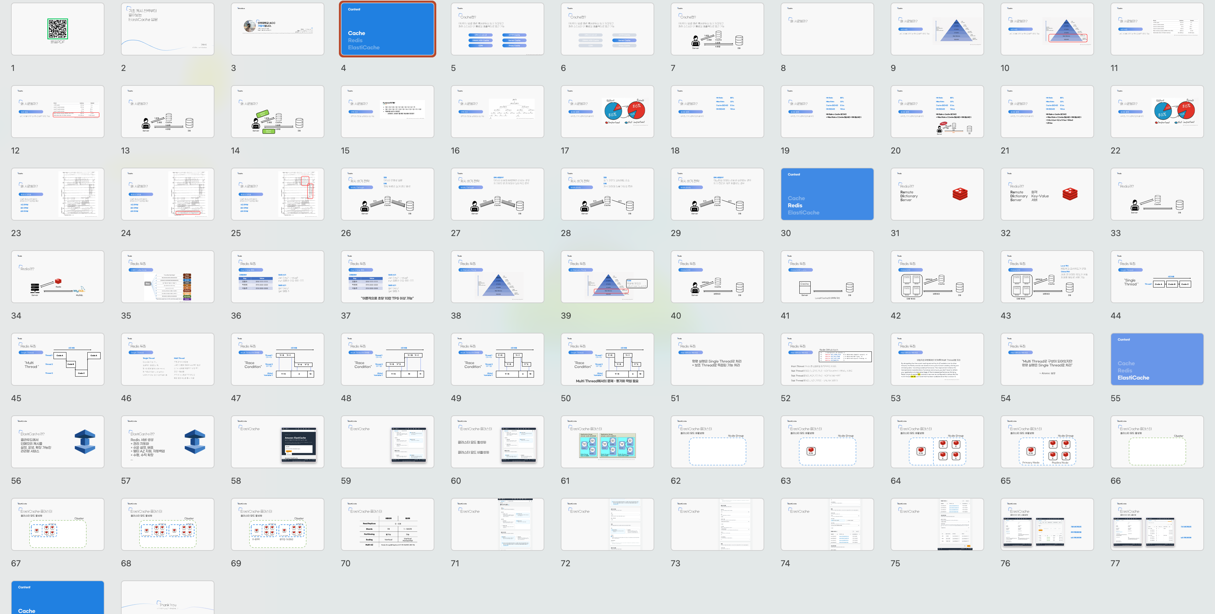Image resolution: width=1215 pixels, height=614 pixels.
Task: Choose slide 9 with blue pyramid
Action: [x=937, y=29]
